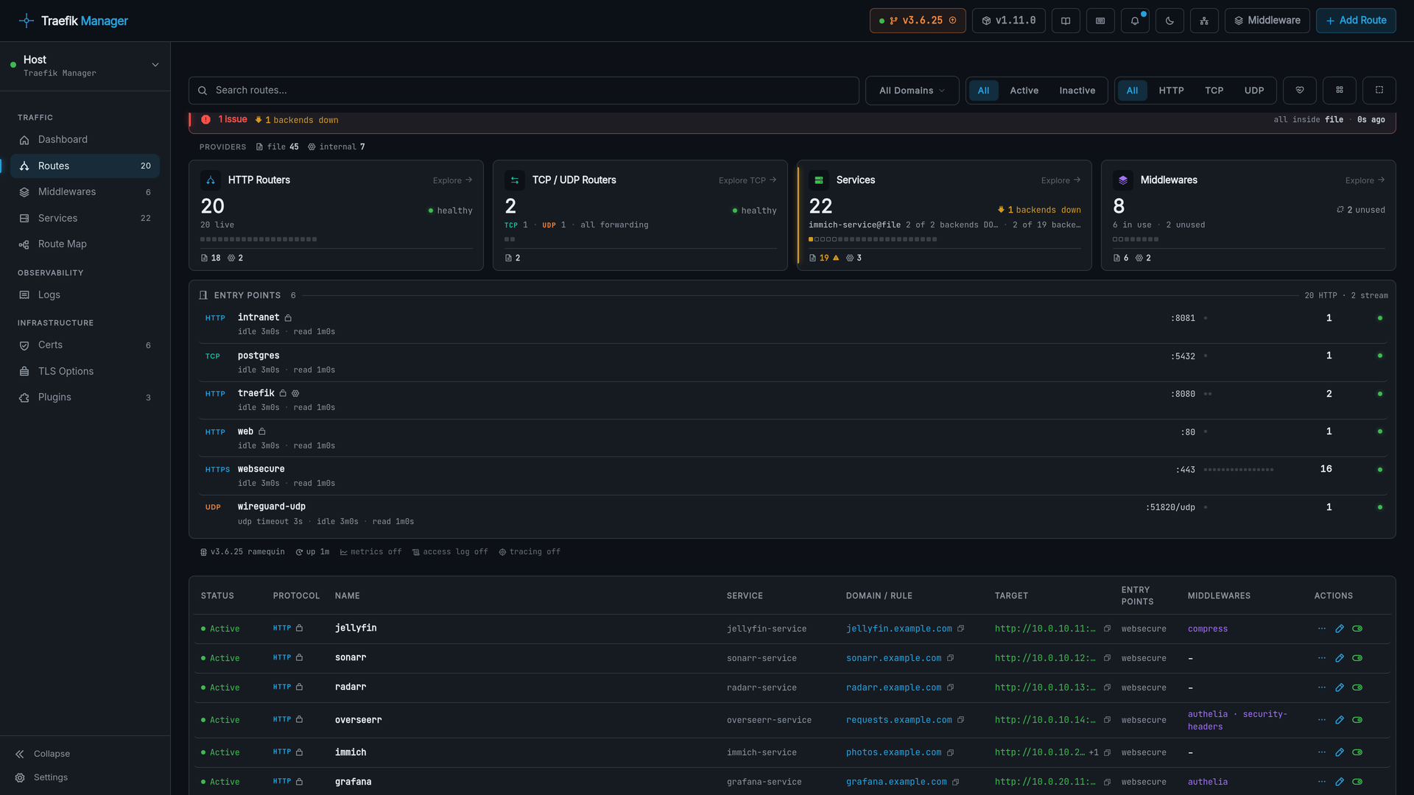Click the Middlewares usage segment bar
1414x795 pixels.
tap(1136, 239)
